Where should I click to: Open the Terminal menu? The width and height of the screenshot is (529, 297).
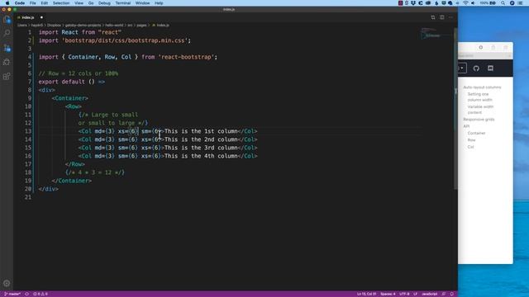(x=123, y=3)
